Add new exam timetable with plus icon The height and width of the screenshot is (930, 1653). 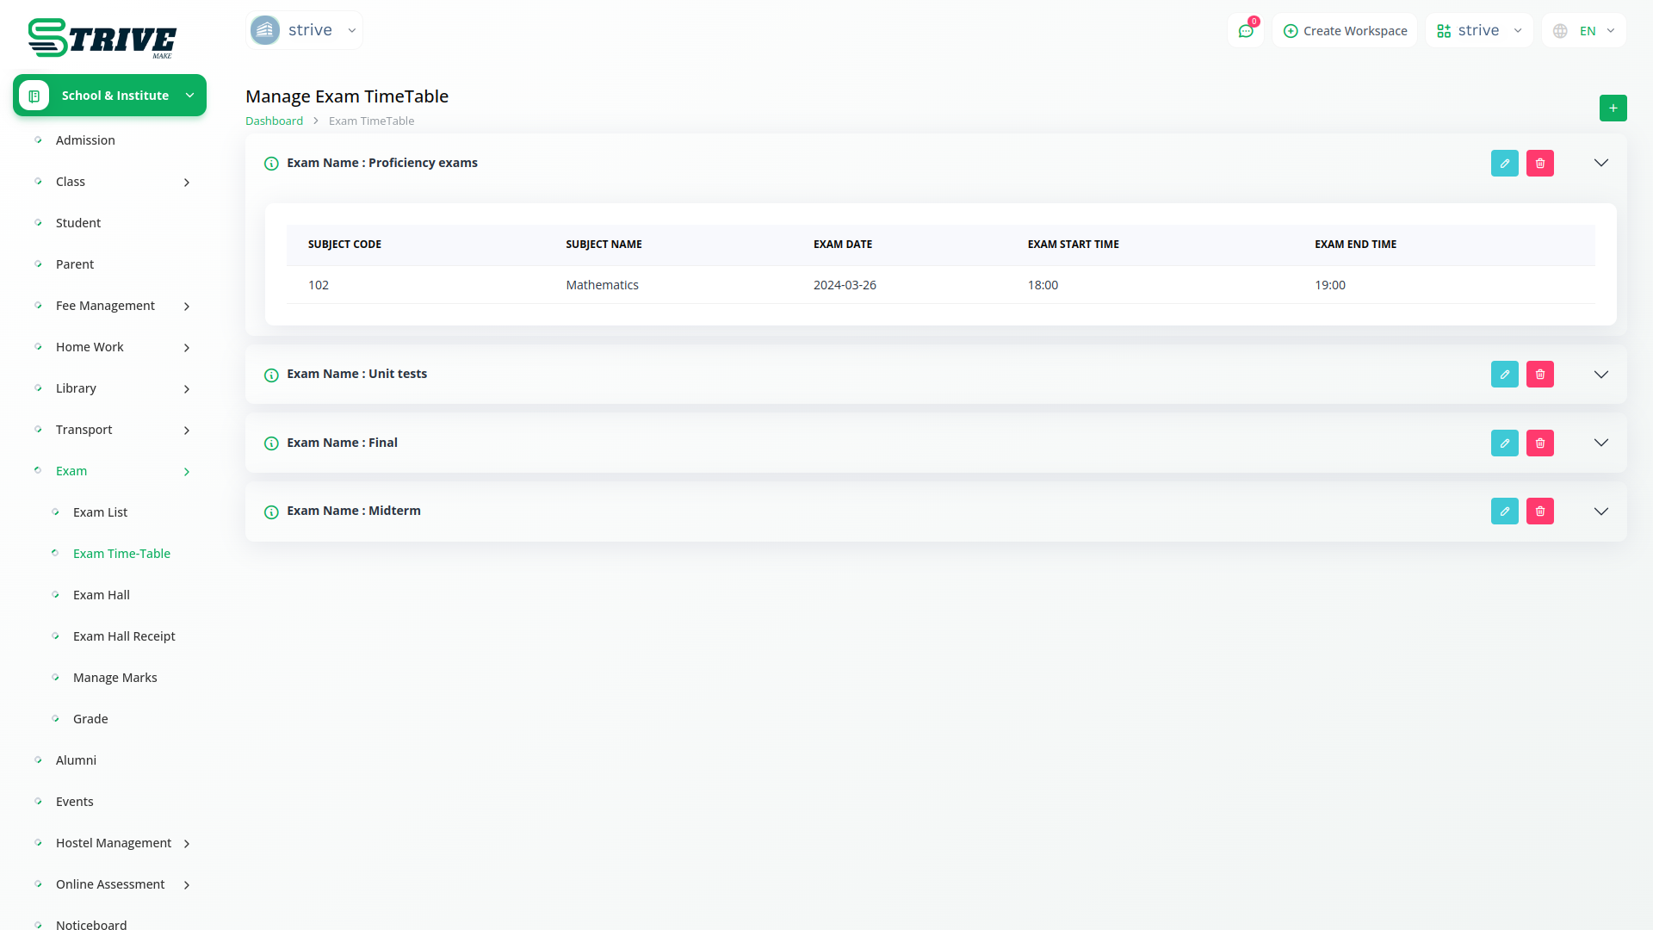(1613, 108)
